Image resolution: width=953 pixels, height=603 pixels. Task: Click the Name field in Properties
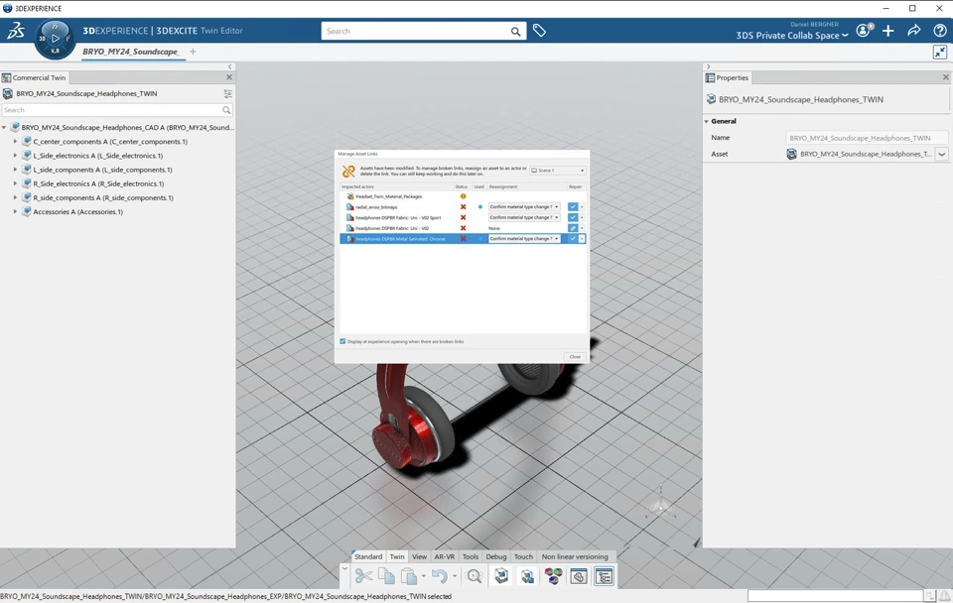(866, 138)
